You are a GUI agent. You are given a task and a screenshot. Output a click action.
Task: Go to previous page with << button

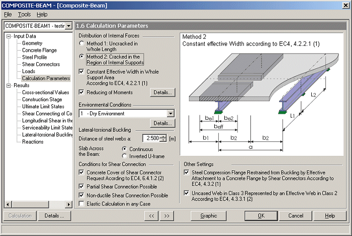pos(151,216)
